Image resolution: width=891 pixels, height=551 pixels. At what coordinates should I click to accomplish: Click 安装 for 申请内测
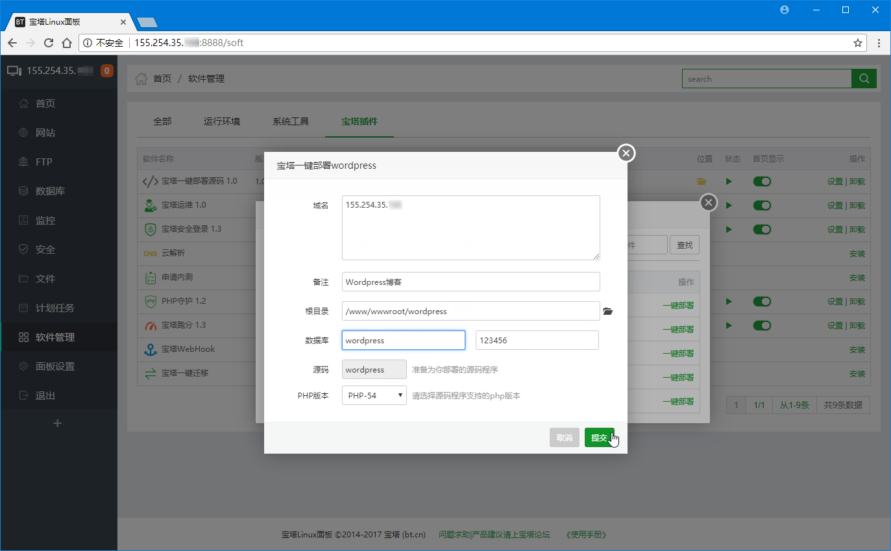857,278
